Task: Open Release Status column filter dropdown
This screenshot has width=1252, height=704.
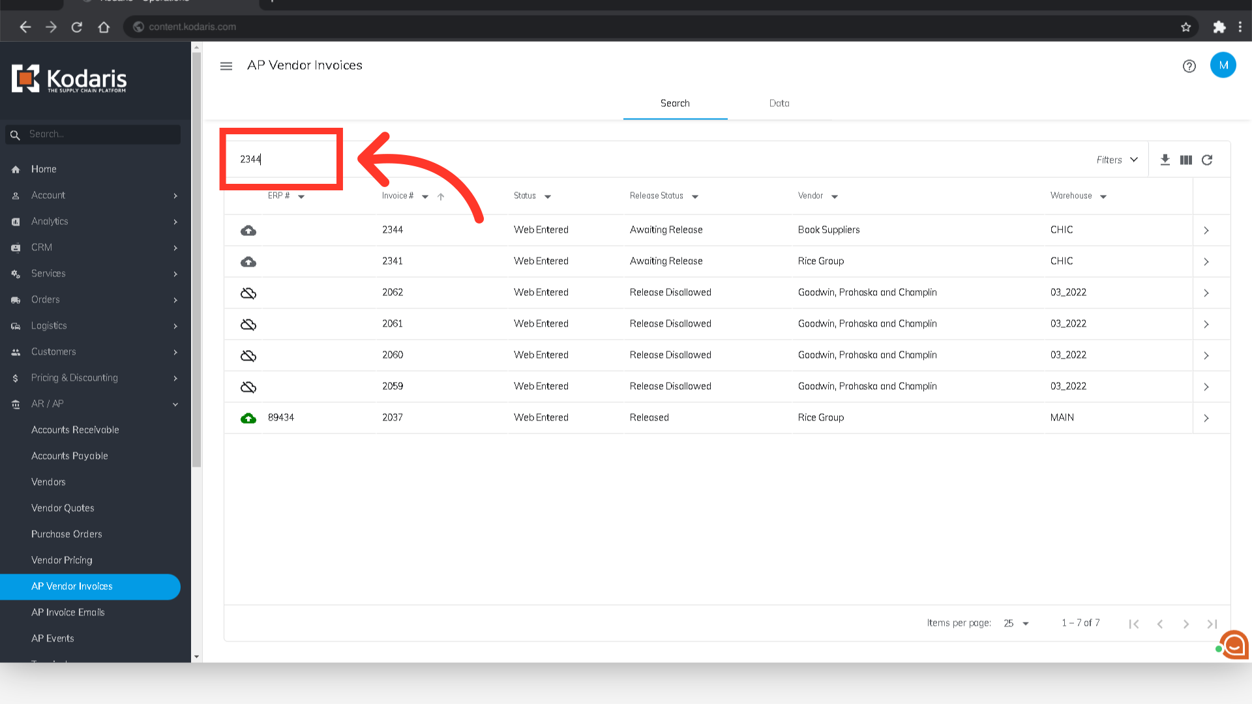Action: (x=695, y=196)
